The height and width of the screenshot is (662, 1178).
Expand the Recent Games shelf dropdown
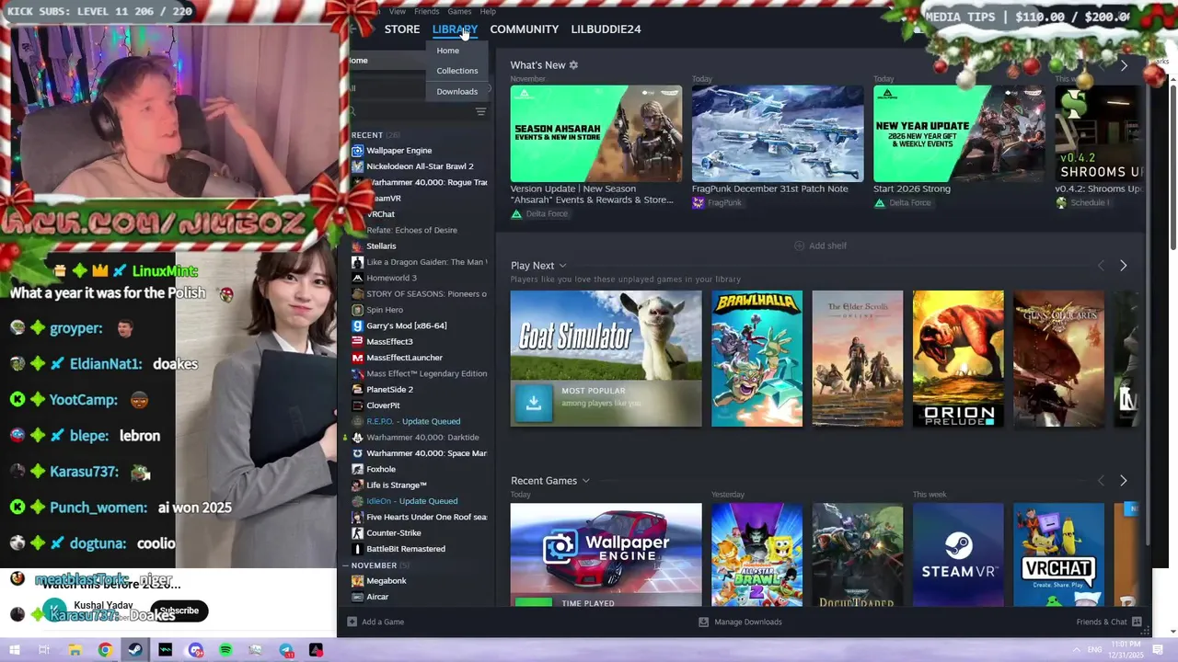coord(585,481)
